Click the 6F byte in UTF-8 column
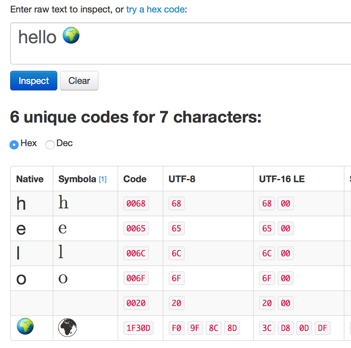 click(x=176, y=278)
